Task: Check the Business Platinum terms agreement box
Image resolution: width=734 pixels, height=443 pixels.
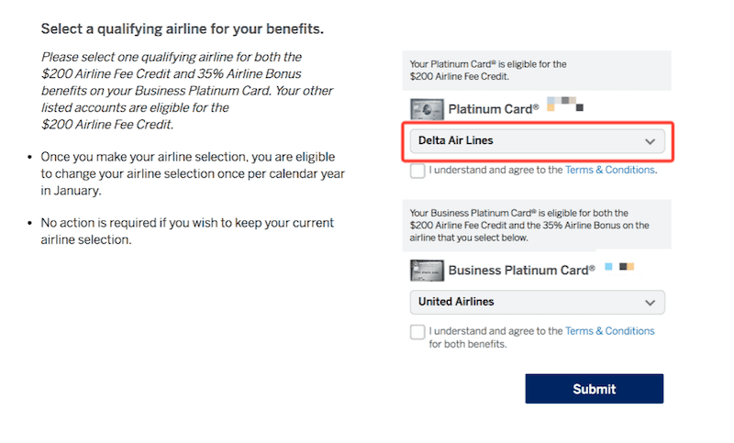Action: 417,332
